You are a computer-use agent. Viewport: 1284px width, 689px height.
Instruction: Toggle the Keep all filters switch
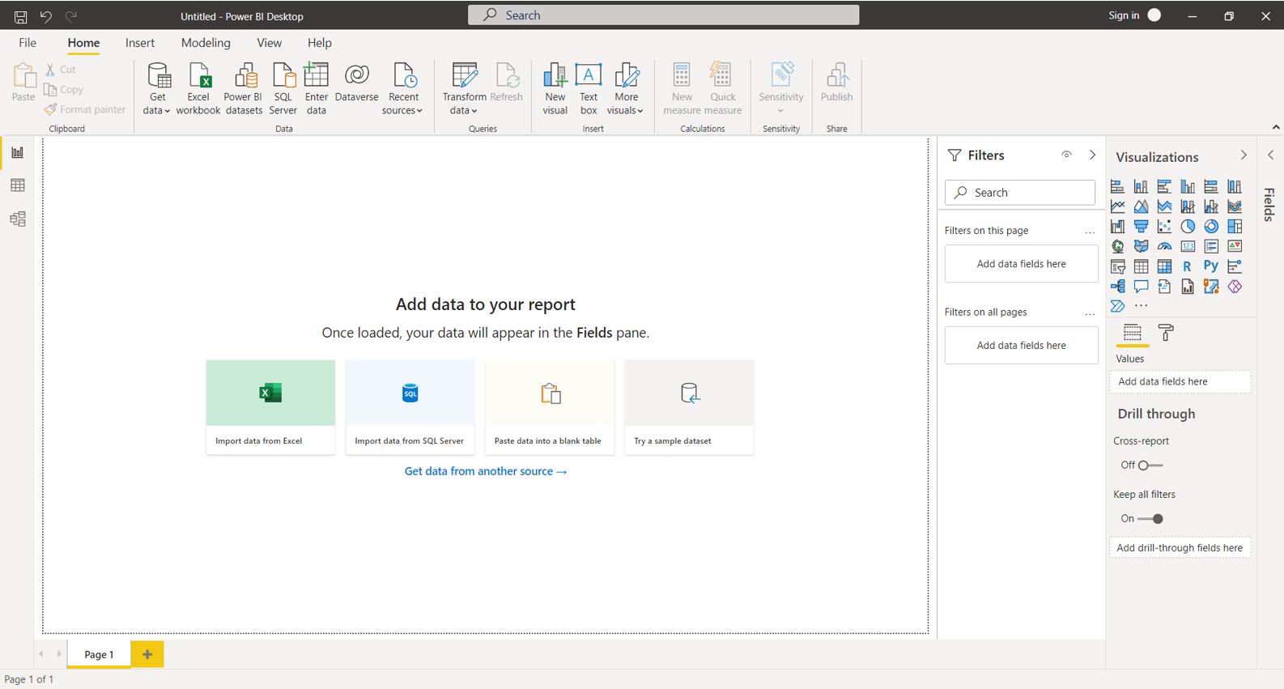pyautogui.click(x=1150, y=519)
